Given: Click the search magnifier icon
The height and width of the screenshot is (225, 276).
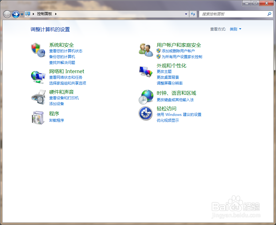Looking at the screenshot, I should (269, 14).
